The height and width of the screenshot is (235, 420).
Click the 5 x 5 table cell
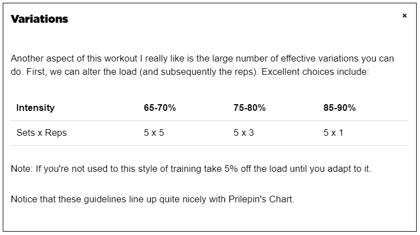point(153,133)
